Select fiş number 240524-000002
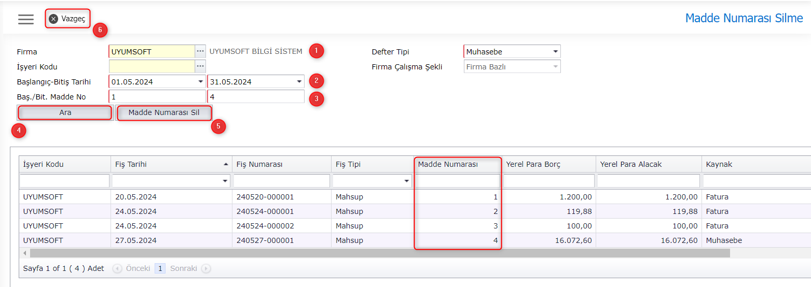 265,226
